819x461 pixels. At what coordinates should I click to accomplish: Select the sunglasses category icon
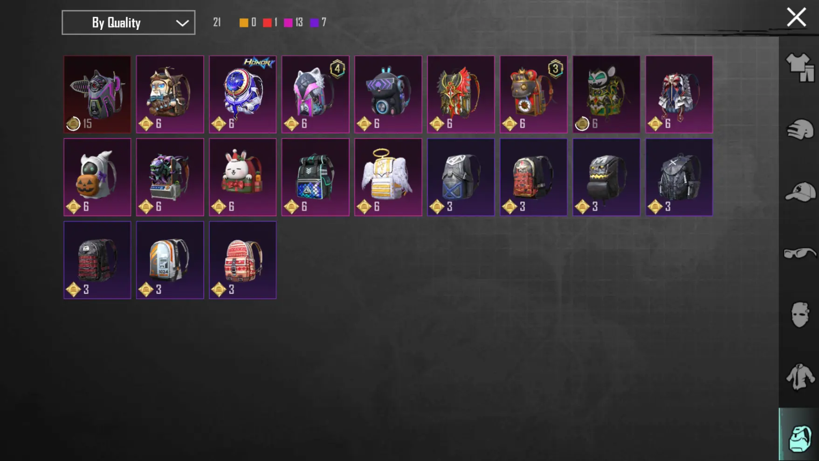(x=800, y=253)
